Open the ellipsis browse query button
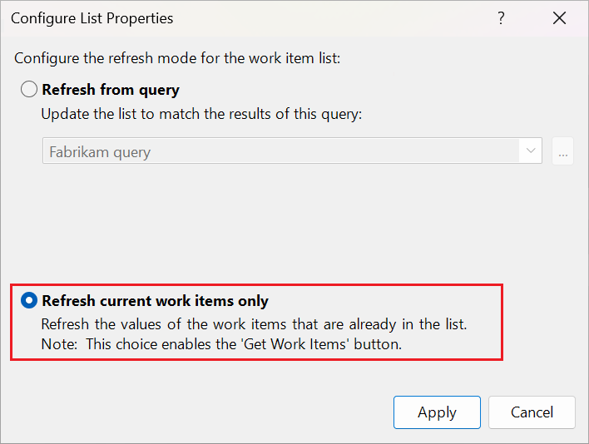The image size is (589, 444). [x=563, y=152]
